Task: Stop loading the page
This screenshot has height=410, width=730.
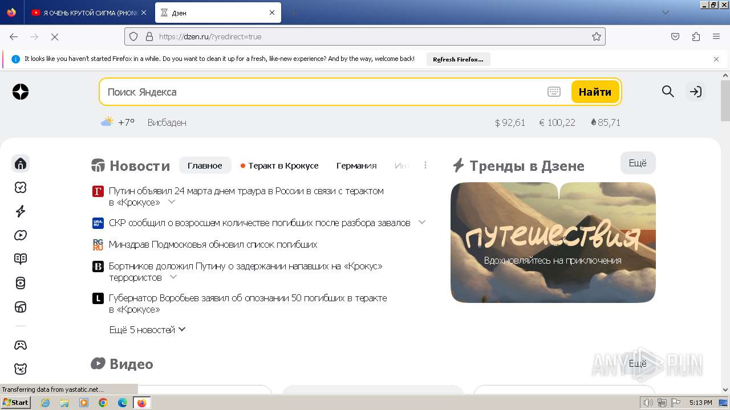Action: coord(55,36)
